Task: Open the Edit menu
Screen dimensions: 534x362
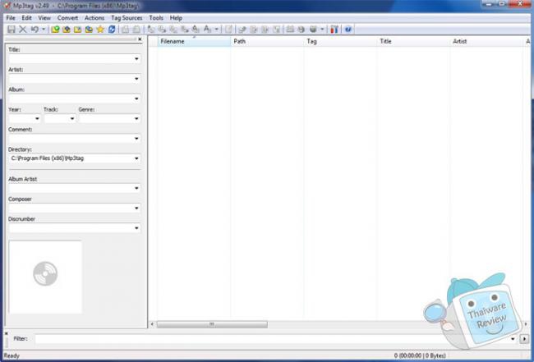Action: point(26,18)
